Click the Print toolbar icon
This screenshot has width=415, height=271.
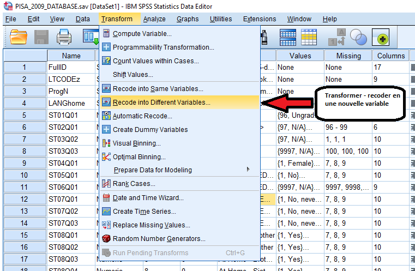(x=64, y=37)
